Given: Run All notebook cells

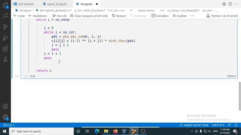Looking at the screenshot, I should (x=59, y=16).
